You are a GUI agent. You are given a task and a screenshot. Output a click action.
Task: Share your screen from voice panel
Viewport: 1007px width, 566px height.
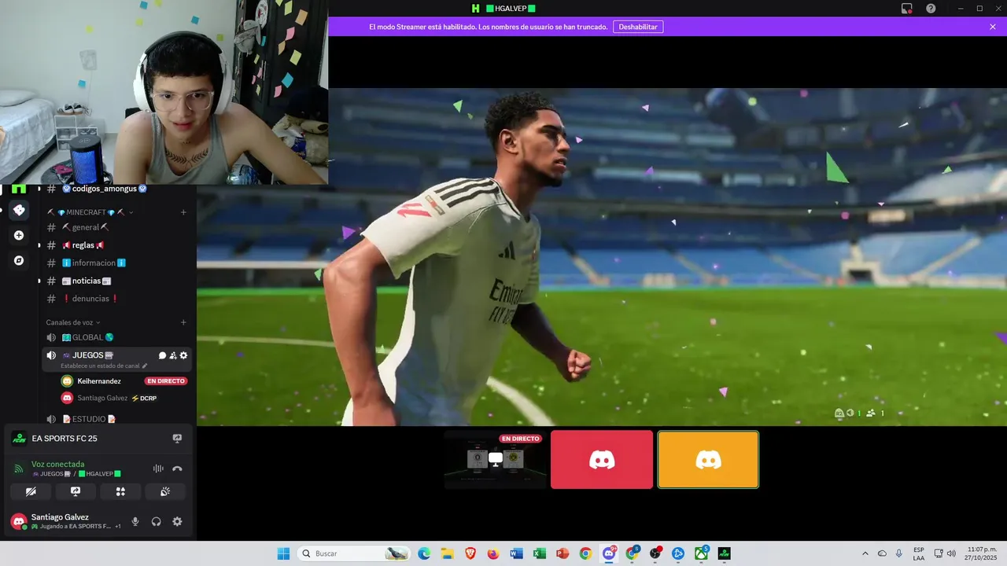76,491
